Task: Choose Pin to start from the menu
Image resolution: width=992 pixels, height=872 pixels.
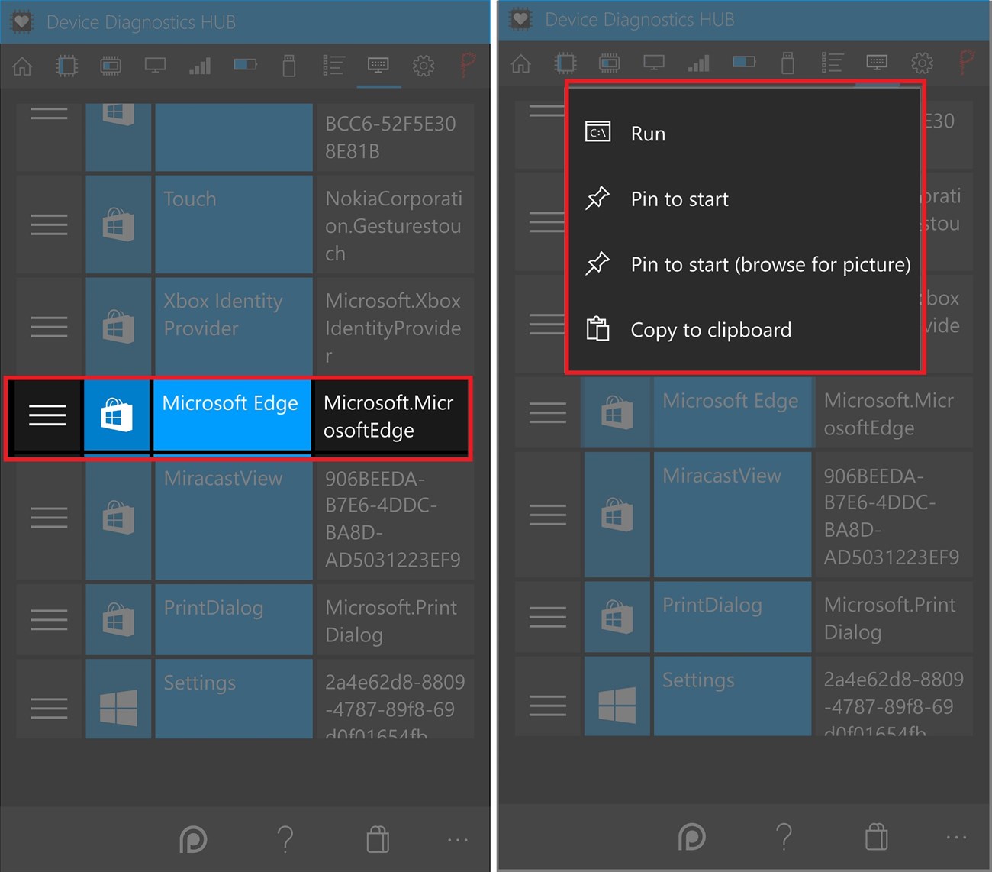Action: point(678,199)
